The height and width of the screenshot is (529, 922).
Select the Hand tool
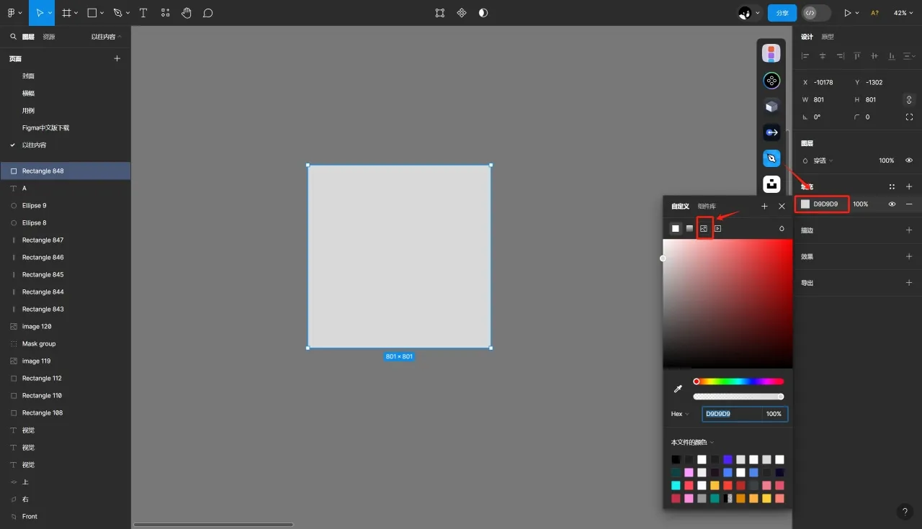click(187, 13)
